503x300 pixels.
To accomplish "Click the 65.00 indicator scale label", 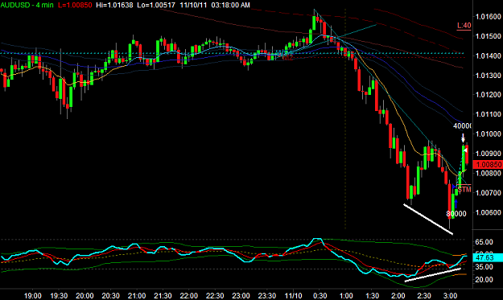I will pyautogui.click(x=484, y=242).
